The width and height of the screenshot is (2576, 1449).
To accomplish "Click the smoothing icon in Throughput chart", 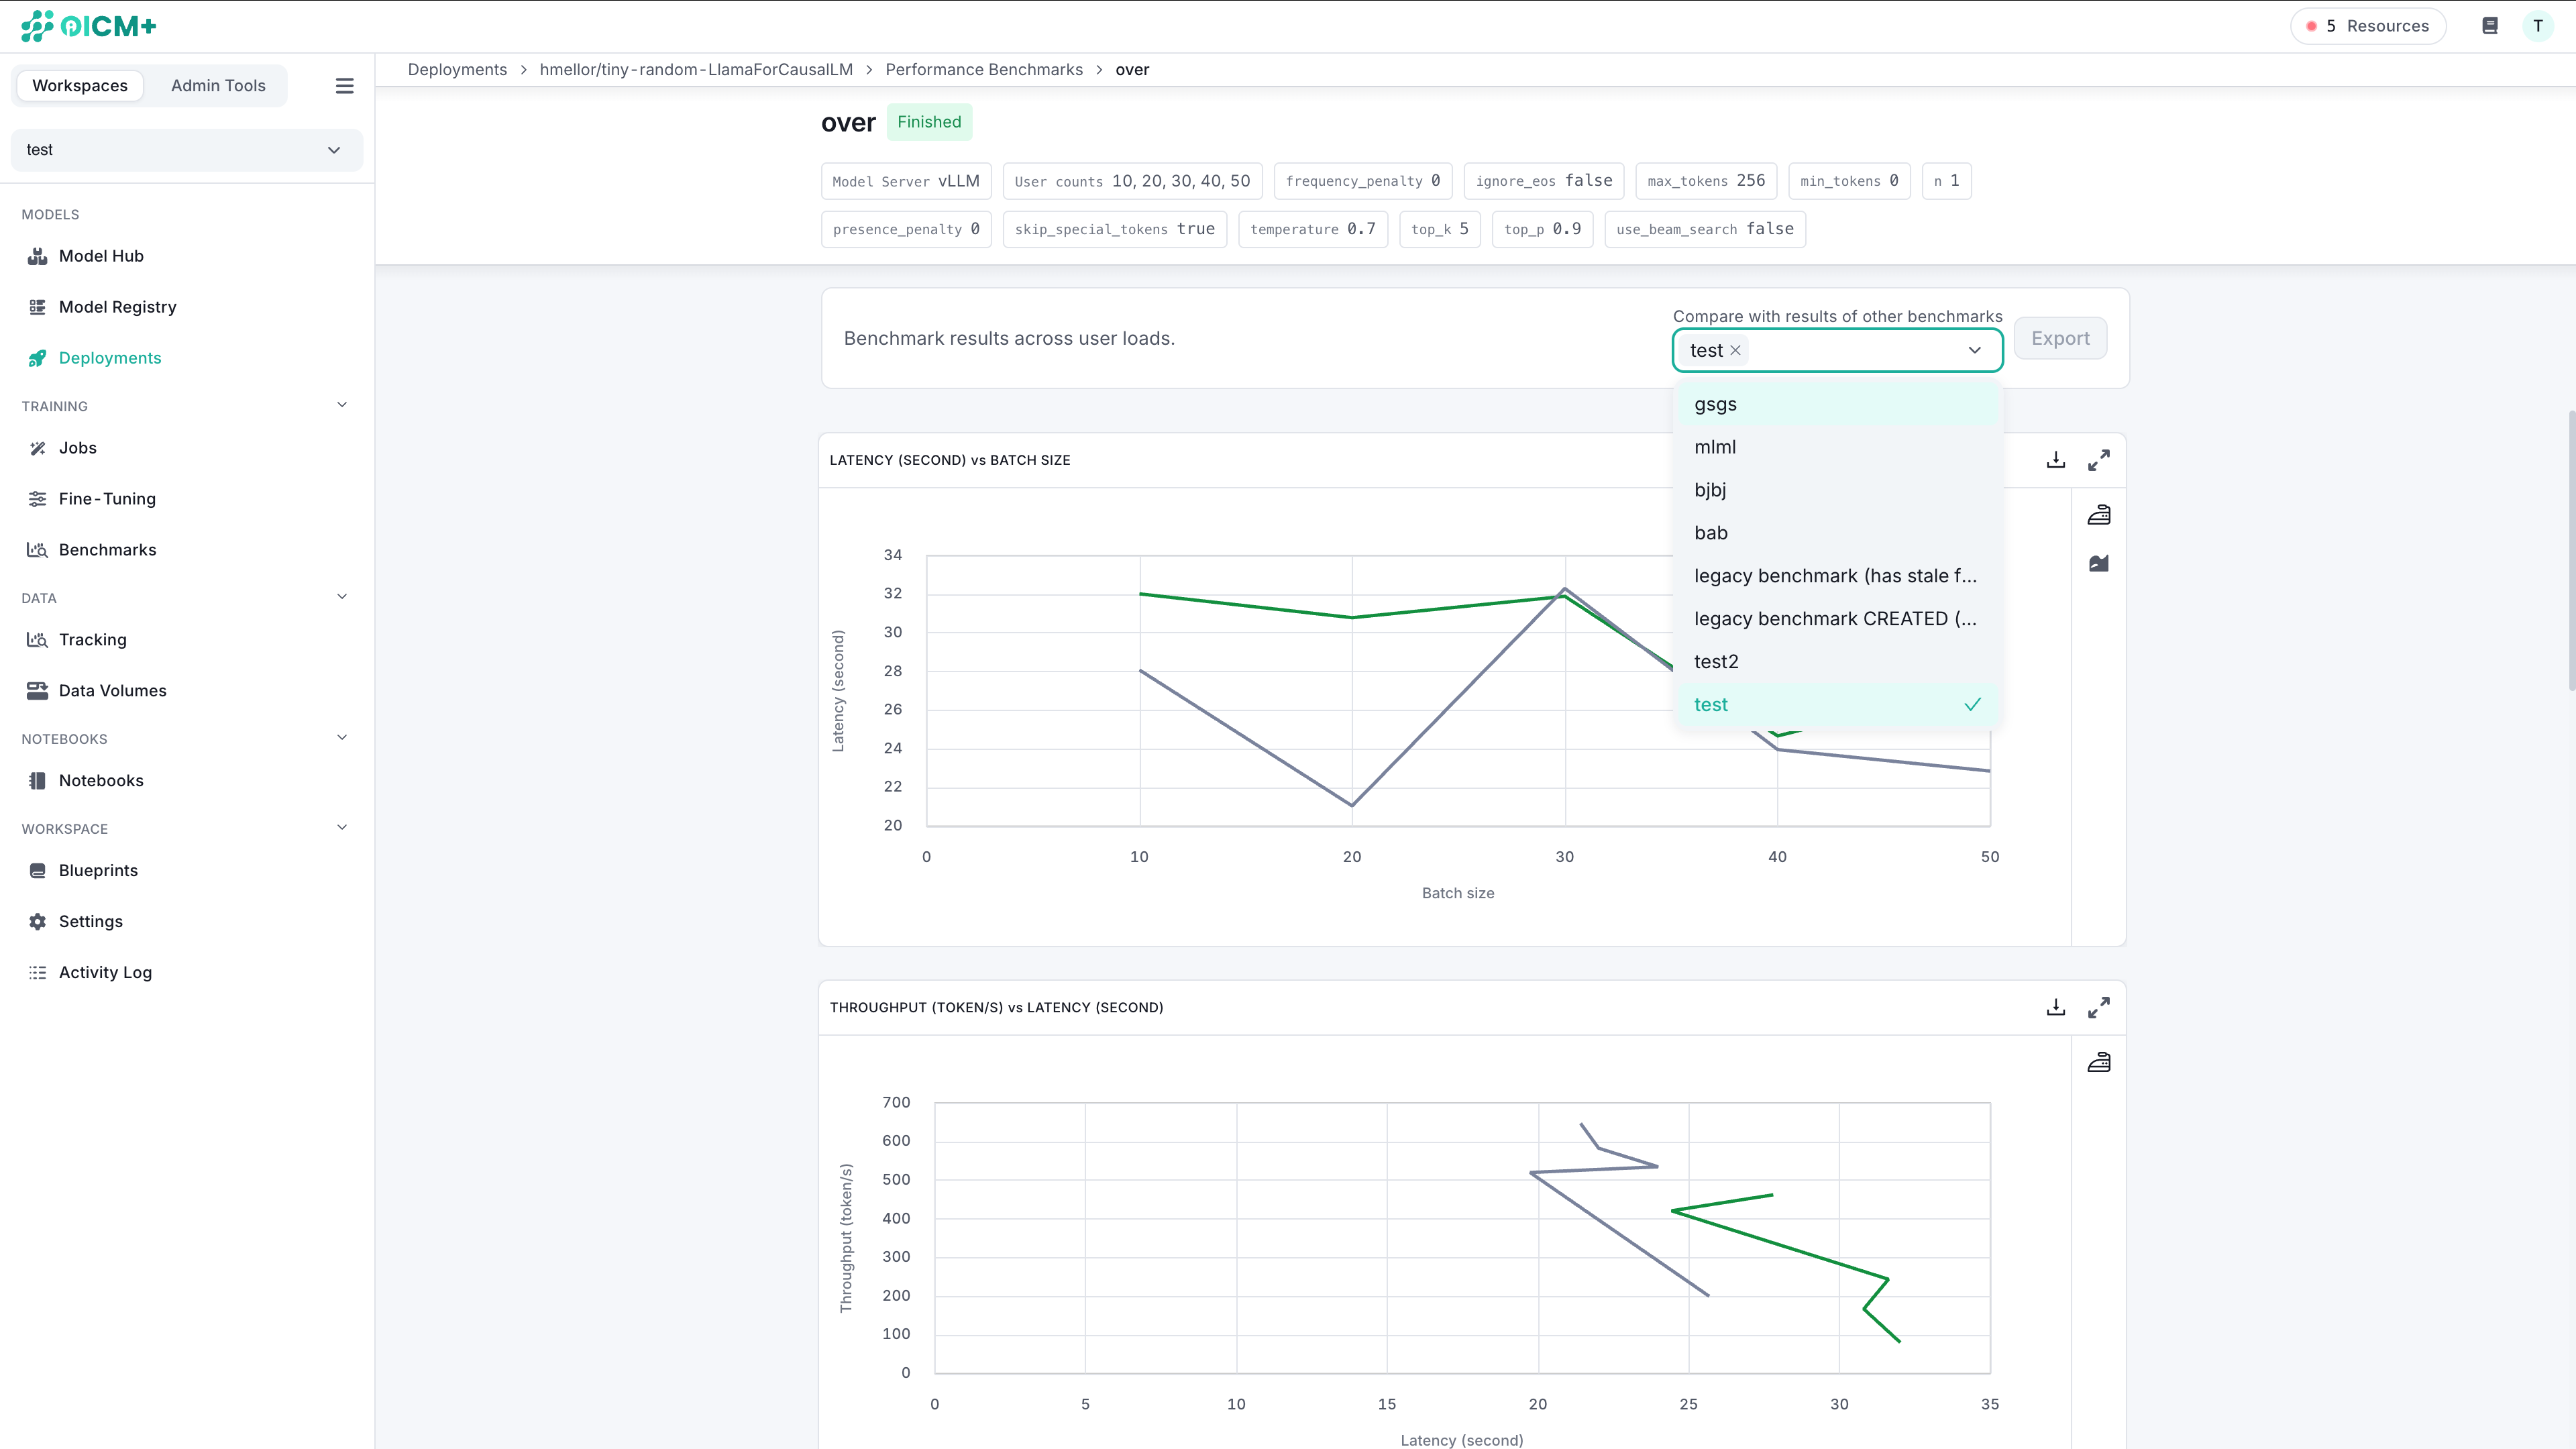I will pyautogui.click(x=2099, y=1062).
